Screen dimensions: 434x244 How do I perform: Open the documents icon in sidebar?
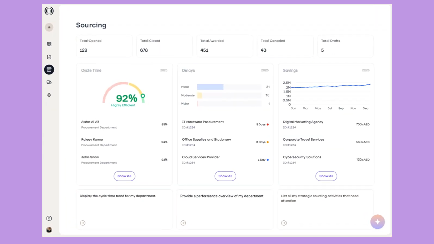pyautogui.click(x=49, y=57)
